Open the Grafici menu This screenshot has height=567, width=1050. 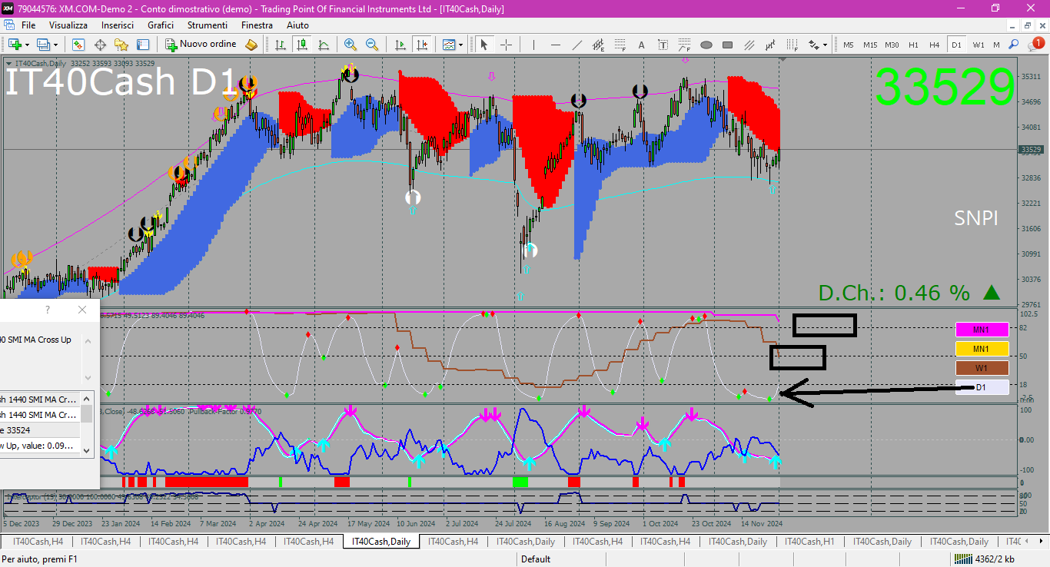click(x=161, y=25)
